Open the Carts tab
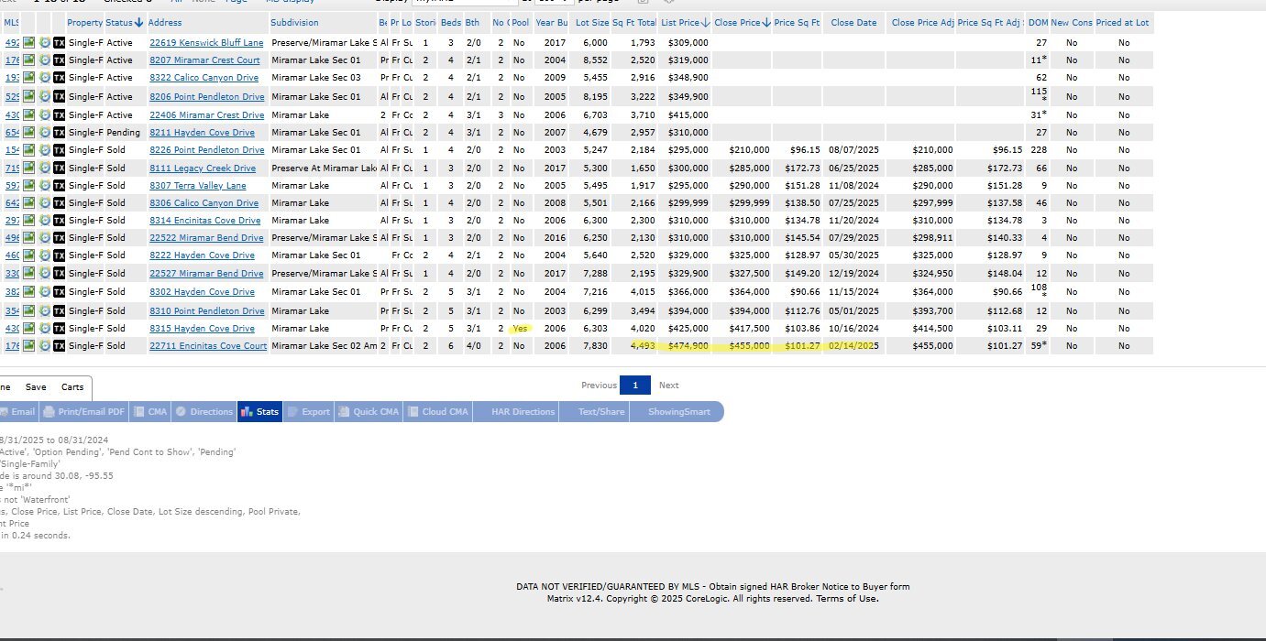The height and width of the screenshot is (641, 1266). 72,387
